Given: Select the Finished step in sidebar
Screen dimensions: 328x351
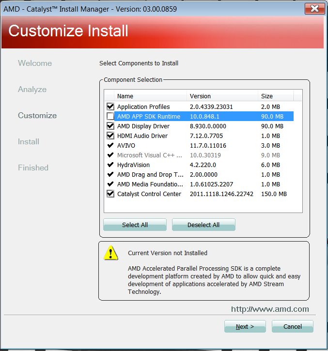Looking at the screenshot, I should tap(33, 168).
